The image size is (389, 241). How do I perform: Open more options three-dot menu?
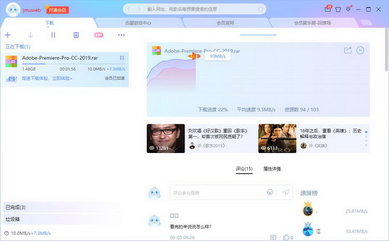121,35
